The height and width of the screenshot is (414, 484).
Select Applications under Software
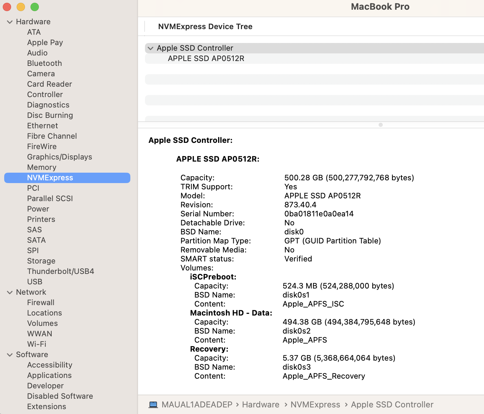point(49,376)
